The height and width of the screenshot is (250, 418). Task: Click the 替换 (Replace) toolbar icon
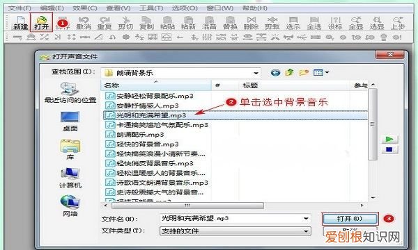click(x=231, y=23)
